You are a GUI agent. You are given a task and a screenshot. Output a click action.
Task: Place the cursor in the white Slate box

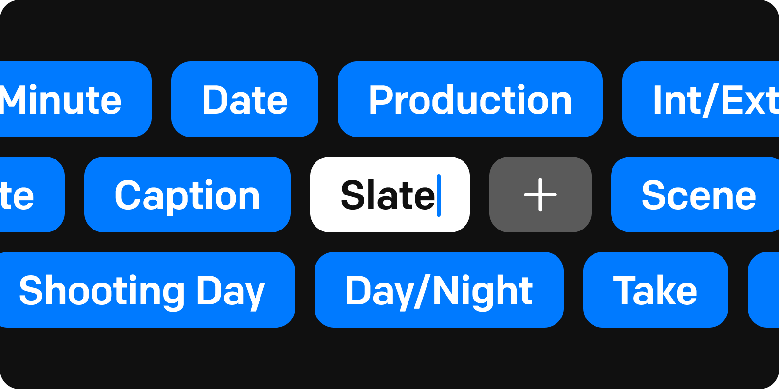click(x=389, y=194)
